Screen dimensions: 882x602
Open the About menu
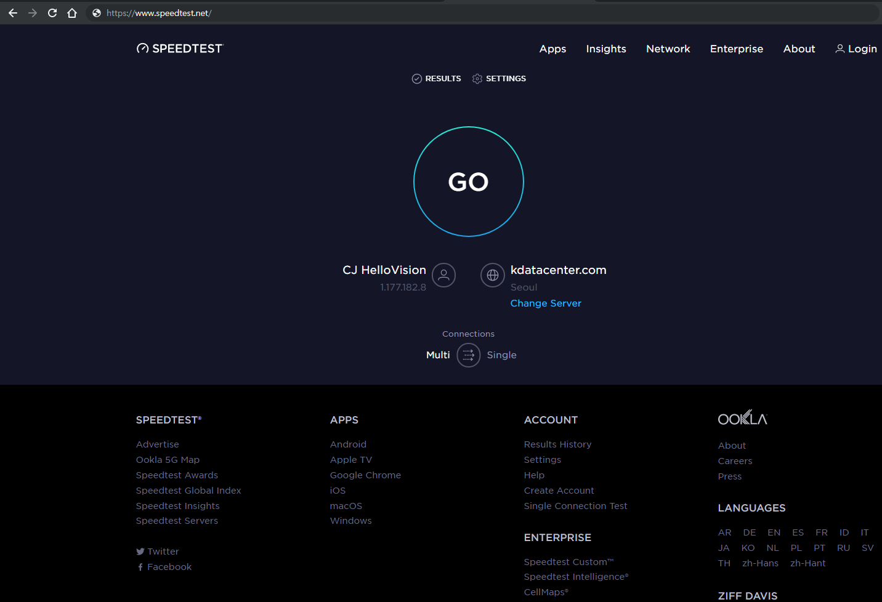[799, 49]
